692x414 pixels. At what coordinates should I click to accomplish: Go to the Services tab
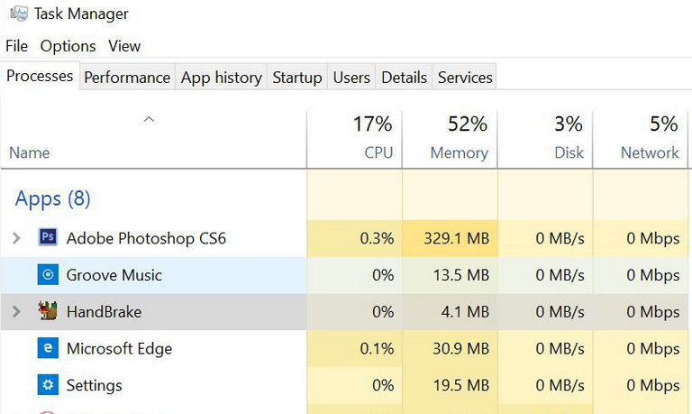(x=465, y=78)
